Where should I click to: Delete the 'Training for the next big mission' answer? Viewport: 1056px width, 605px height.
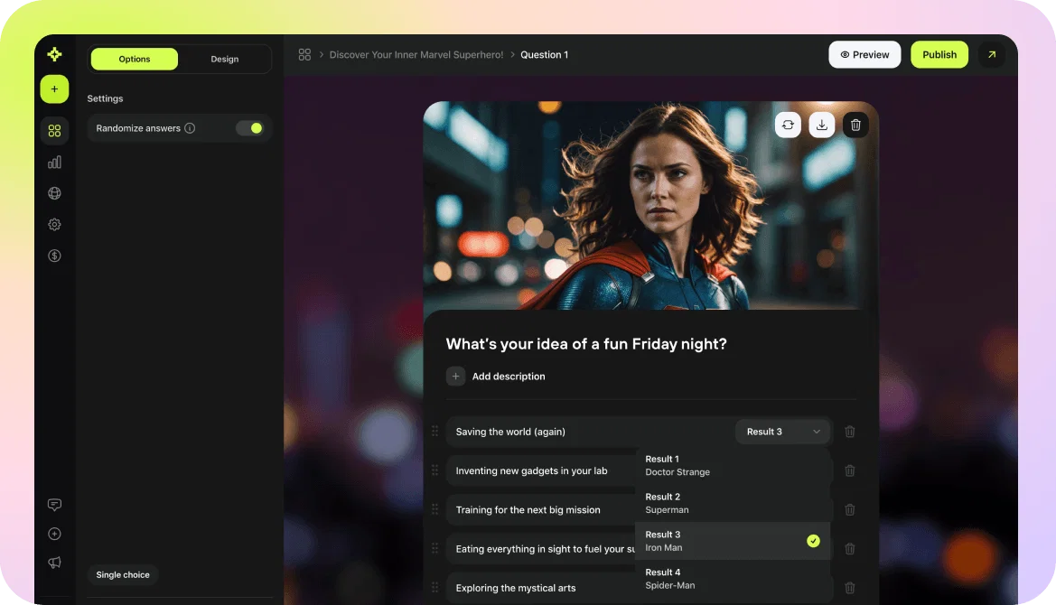[850, 509]
